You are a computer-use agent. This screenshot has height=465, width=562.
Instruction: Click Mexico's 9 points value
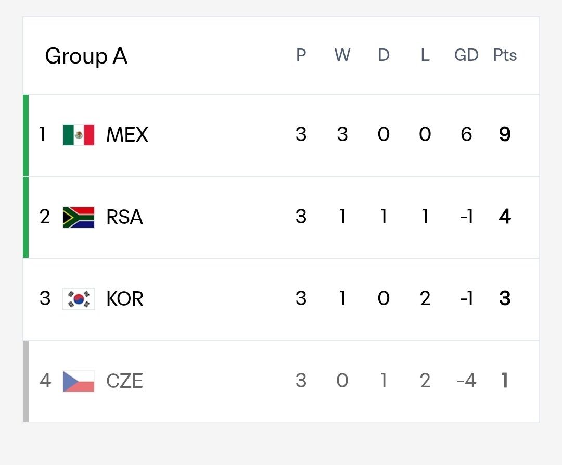(x=505, y=134)
